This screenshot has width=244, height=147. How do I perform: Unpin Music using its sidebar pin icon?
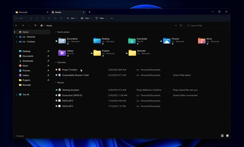[x=48, y=66]
